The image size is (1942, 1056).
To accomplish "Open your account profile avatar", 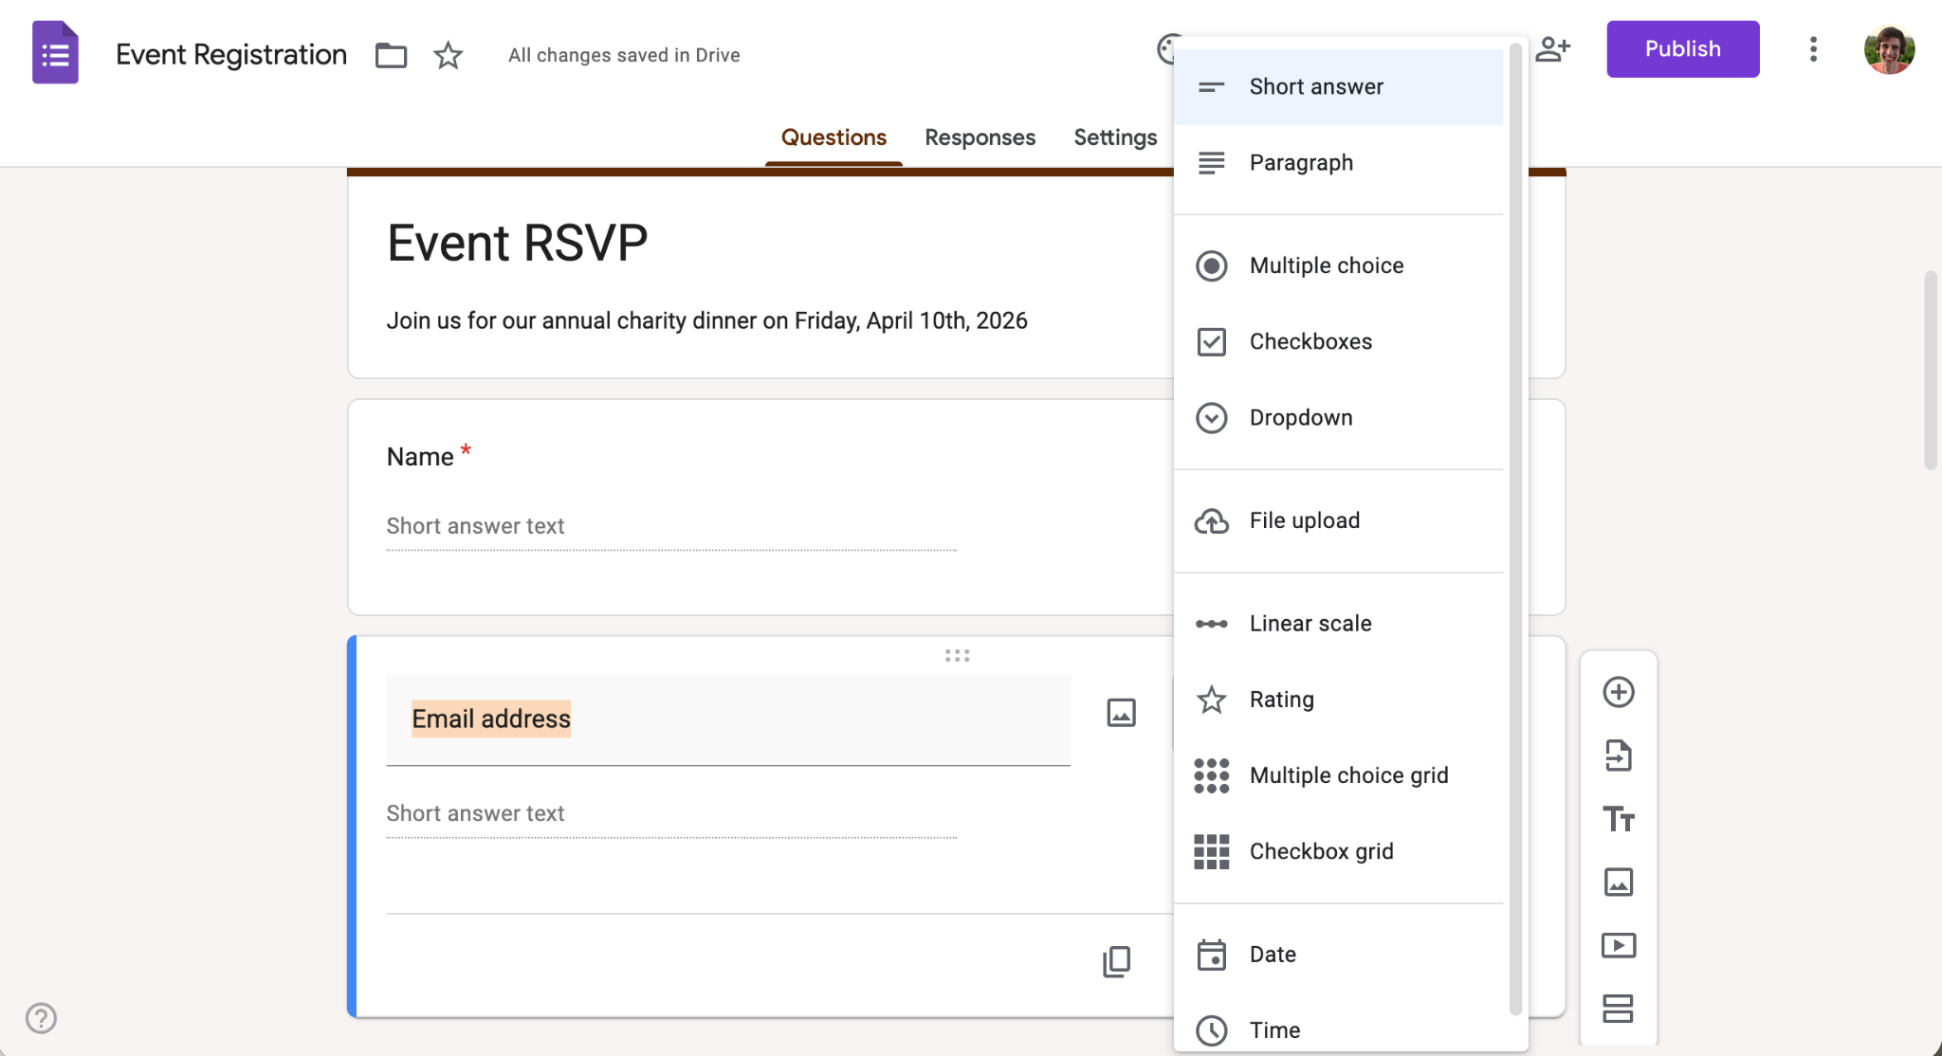I will [x=1889, y=49].
